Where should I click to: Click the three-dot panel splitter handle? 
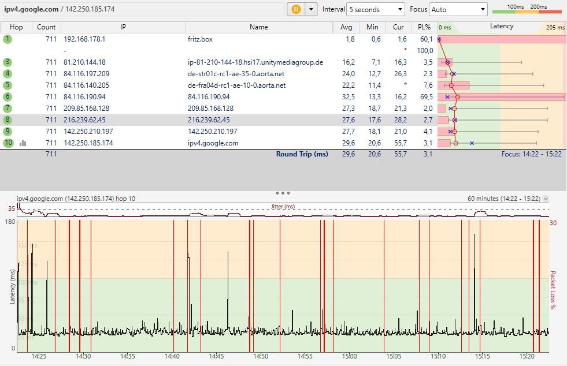[283, 193]
